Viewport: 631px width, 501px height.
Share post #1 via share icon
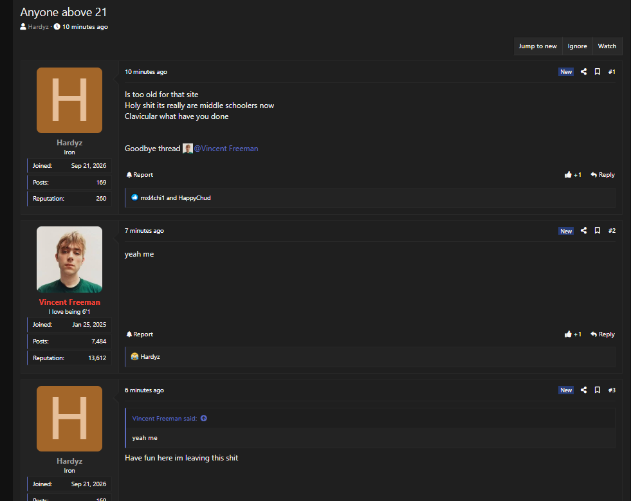583,71
